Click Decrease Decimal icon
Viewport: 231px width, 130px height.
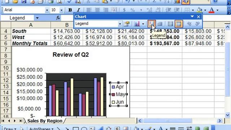pos(158,10)
